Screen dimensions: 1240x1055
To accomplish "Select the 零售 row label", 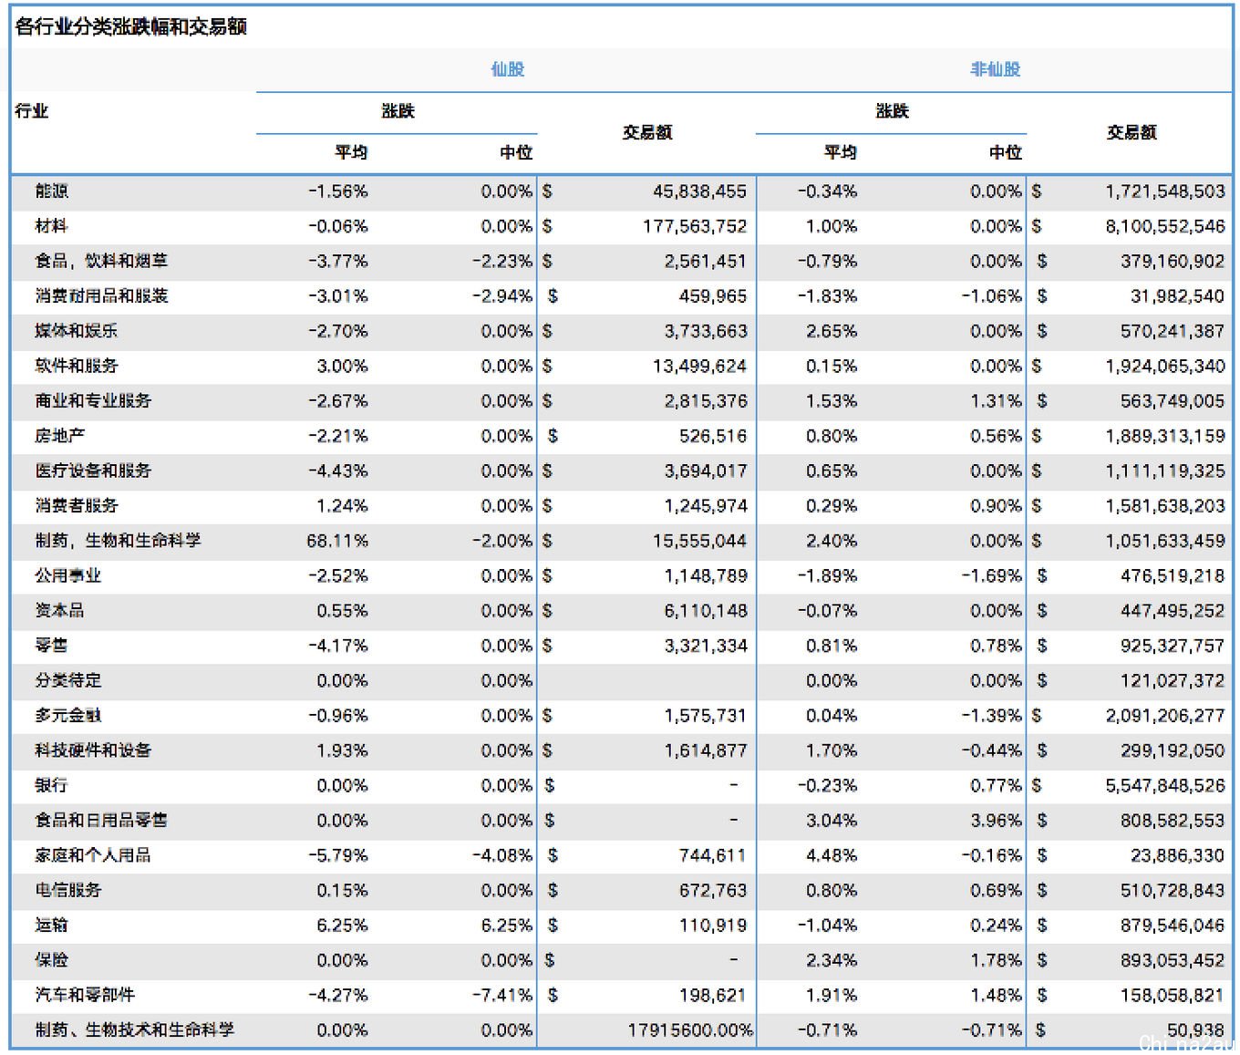I will pos(51,646).
